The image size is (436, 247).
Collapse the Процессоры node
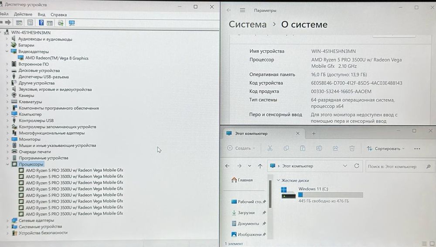click(7, 164)
